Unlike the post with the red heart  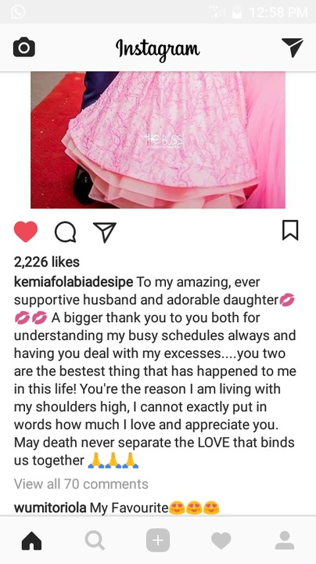coord(26,232)
